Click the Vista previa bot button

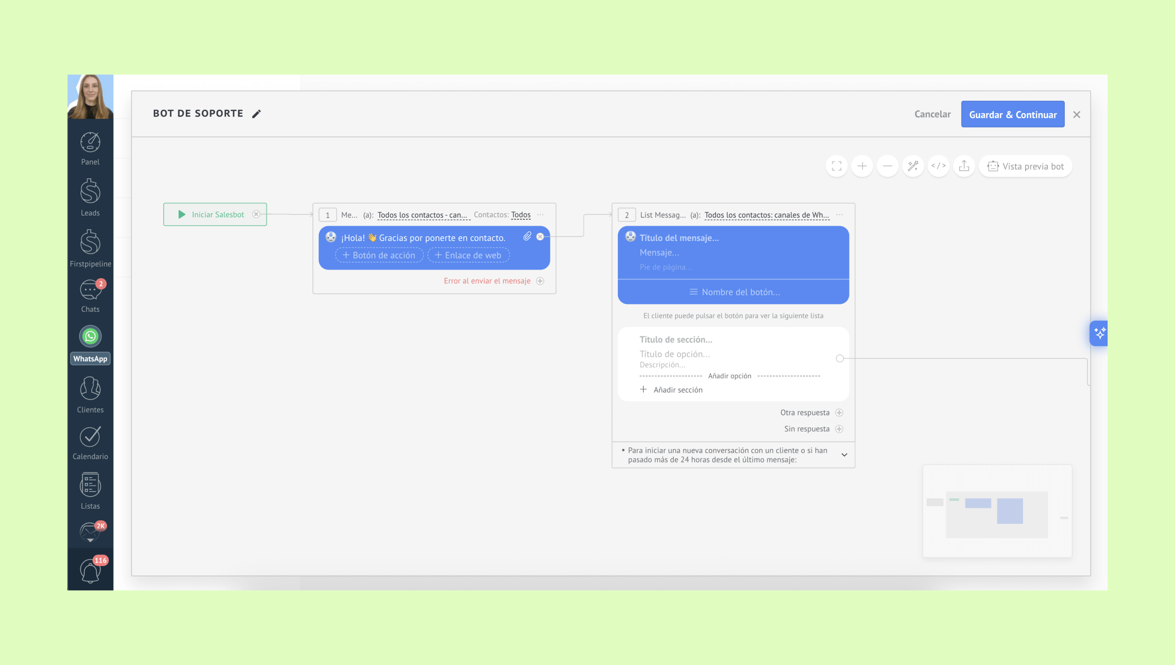click(x=1026, y=166)
